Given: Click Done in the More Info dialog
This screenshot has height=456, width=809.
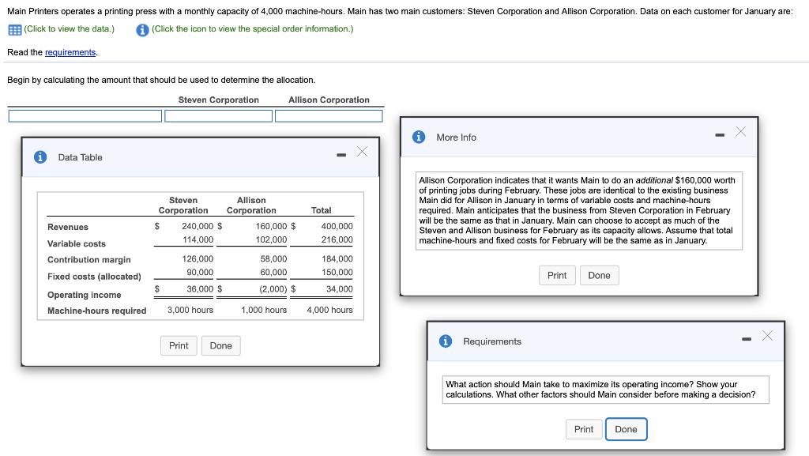Looking at the screenshot, I should click(599, 276).
